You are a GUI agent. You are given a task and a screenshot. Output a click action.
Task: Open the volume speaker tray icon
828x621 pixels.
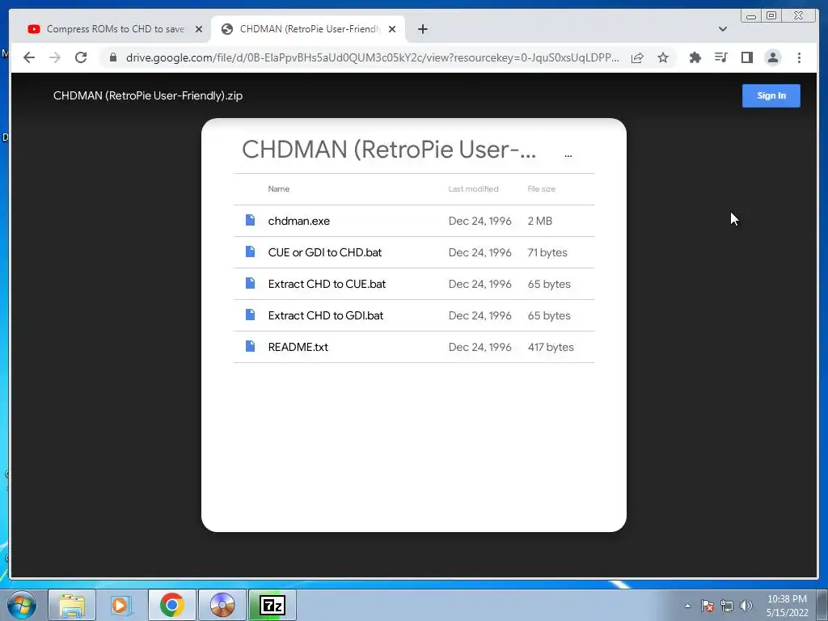[746, 606]
